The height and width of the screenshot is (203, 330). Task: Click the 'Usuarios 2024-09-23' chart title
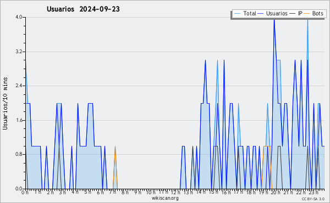point(83,9)
